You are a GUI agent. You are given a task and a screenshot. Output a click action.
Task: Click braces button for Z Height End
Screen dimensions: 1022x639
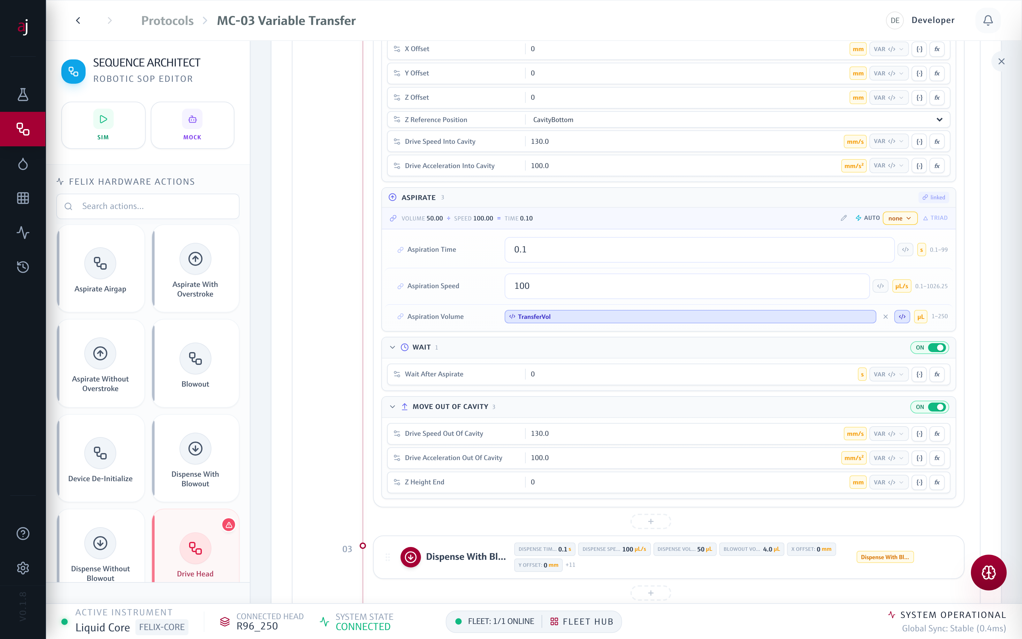pos(919,482)
